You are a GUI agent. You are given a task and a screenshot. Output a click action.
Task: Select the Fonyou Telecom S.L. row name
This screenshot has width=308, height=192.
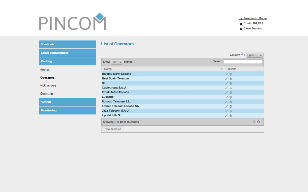pos(116,101)
